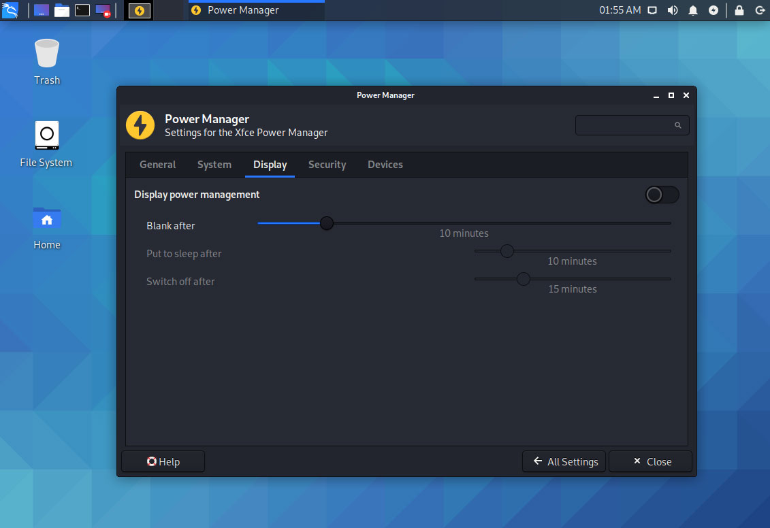The image size is (770, 528).
Task: Launch the file manager from the panel
Action: click(x=62, y=10)
